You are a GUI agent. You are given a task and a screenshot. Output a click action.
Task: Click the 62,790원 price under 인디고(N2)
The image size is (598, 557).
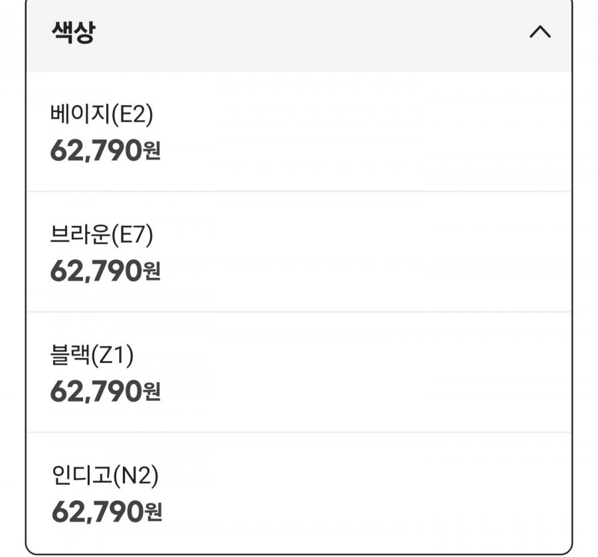point(105,512)
